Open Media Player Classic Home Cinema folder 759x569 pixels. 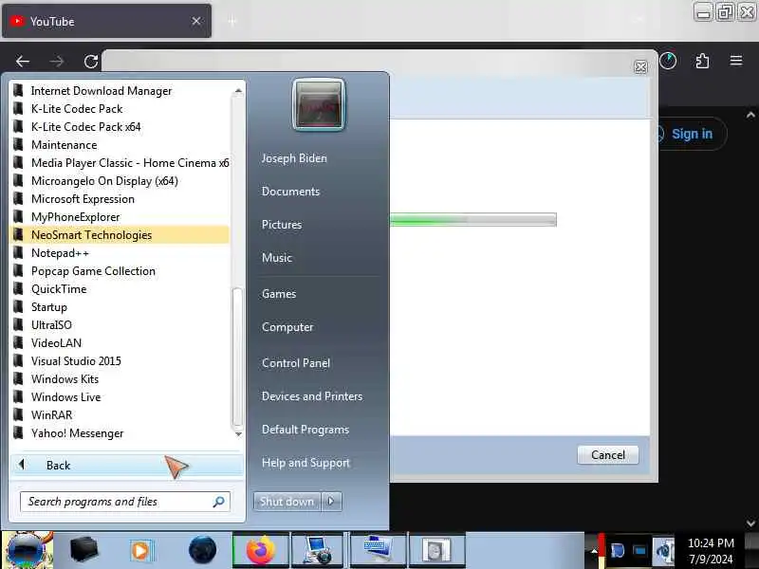tap(120, 163)
